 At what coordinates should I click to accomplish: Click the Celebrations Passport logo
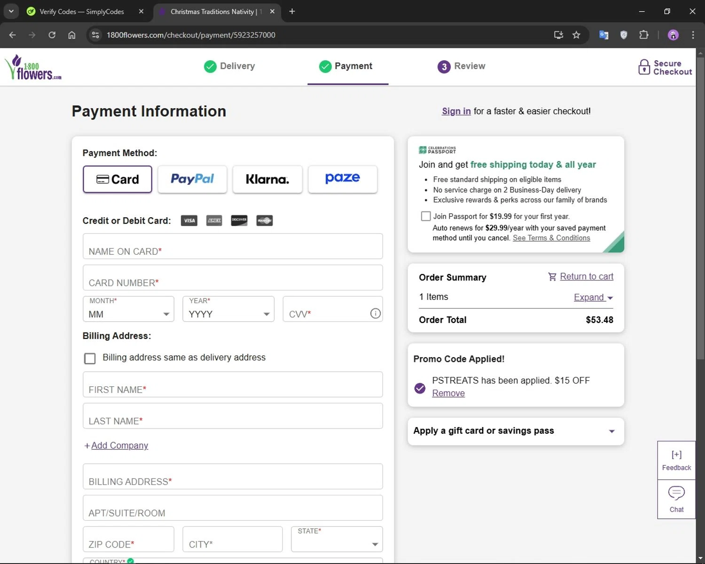click(437, 150)
